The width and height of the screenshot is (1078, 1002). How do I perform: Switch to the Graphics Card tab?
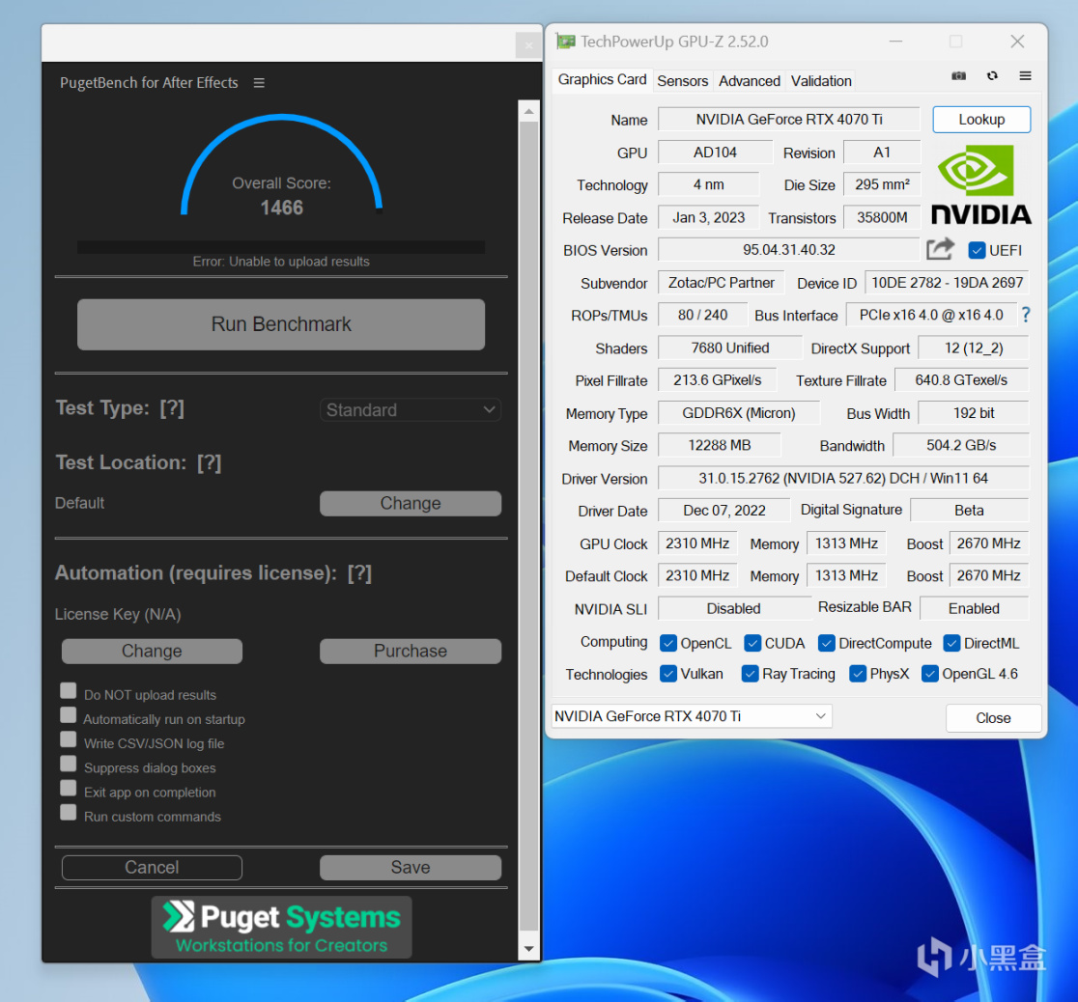(x=602, y=80)
